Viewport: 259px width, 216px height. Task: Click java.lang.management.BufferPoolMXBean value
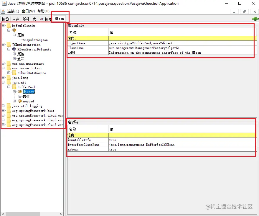pos(142,145)
